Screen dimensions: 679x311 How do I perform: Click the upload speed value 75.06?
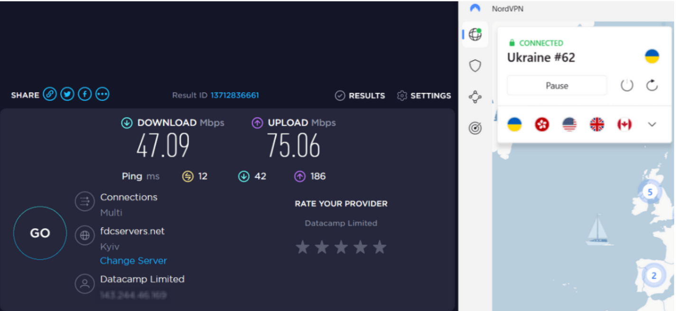coord(294,145)
